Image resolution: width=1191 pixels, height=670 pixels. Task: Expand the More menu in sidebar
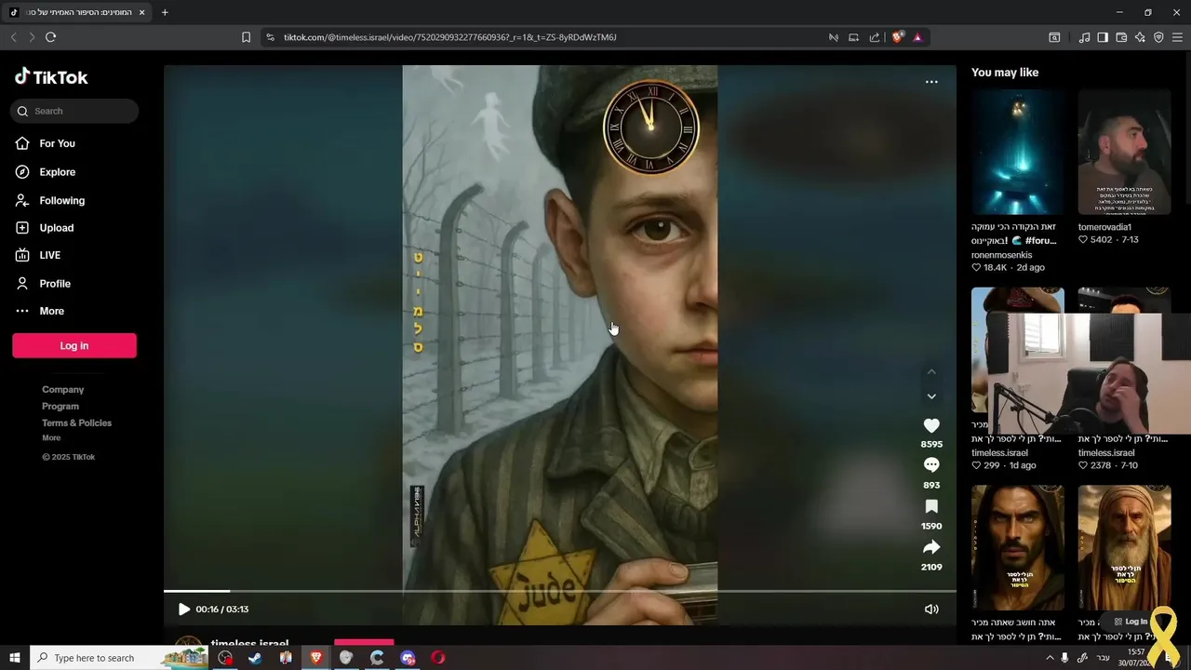(x=39, y=311)
